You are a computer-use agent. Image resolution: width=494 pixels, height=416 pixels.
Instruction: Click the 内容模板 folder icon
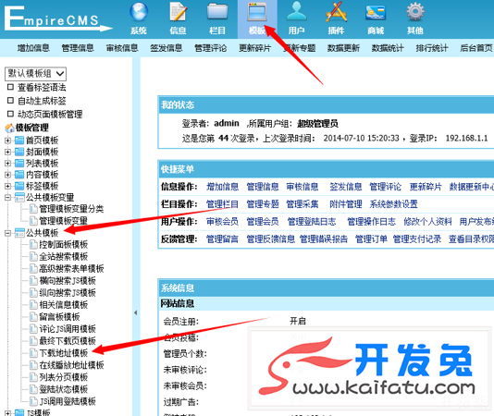pyautogui.click(x=19, y=174)
